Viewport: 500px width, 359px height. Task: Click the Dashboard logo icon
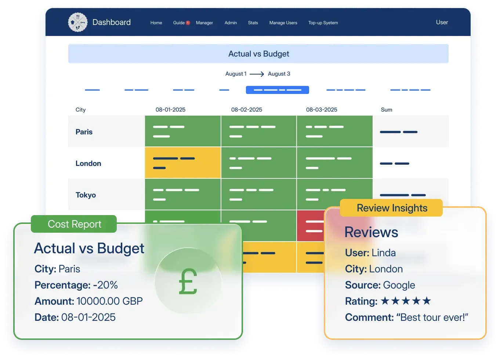click(x=78, y=22)
